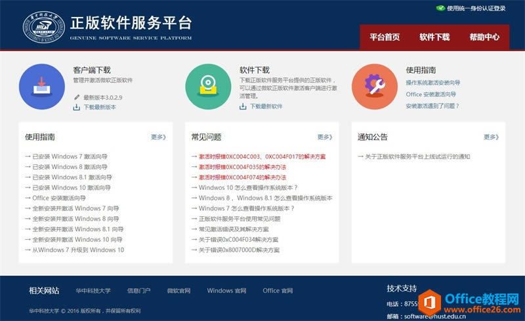Viewport: 525px width, 321px height.
Task: Click footer link 微软官网
Action: click(178, 291)
